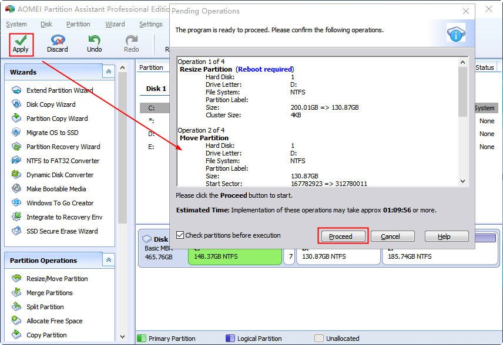Select the C: row in partition list
The width and height of the screenshot is (503, 345).
pyautogui.click(x=155, y=108)
